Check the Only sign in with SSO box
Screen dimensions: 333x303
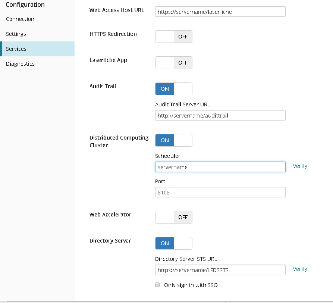(157, 285)
